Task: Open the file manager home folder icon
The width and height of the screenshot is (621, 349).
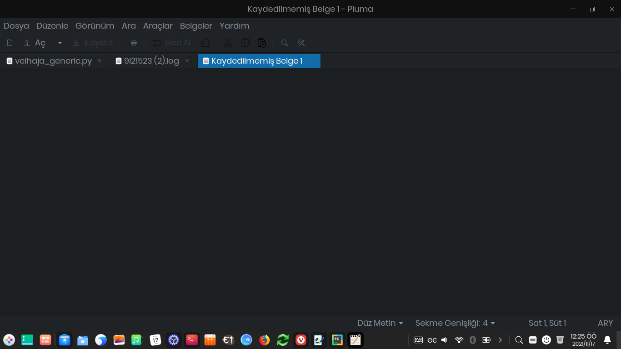Action: pyautogui.click(x=83, y=340)
